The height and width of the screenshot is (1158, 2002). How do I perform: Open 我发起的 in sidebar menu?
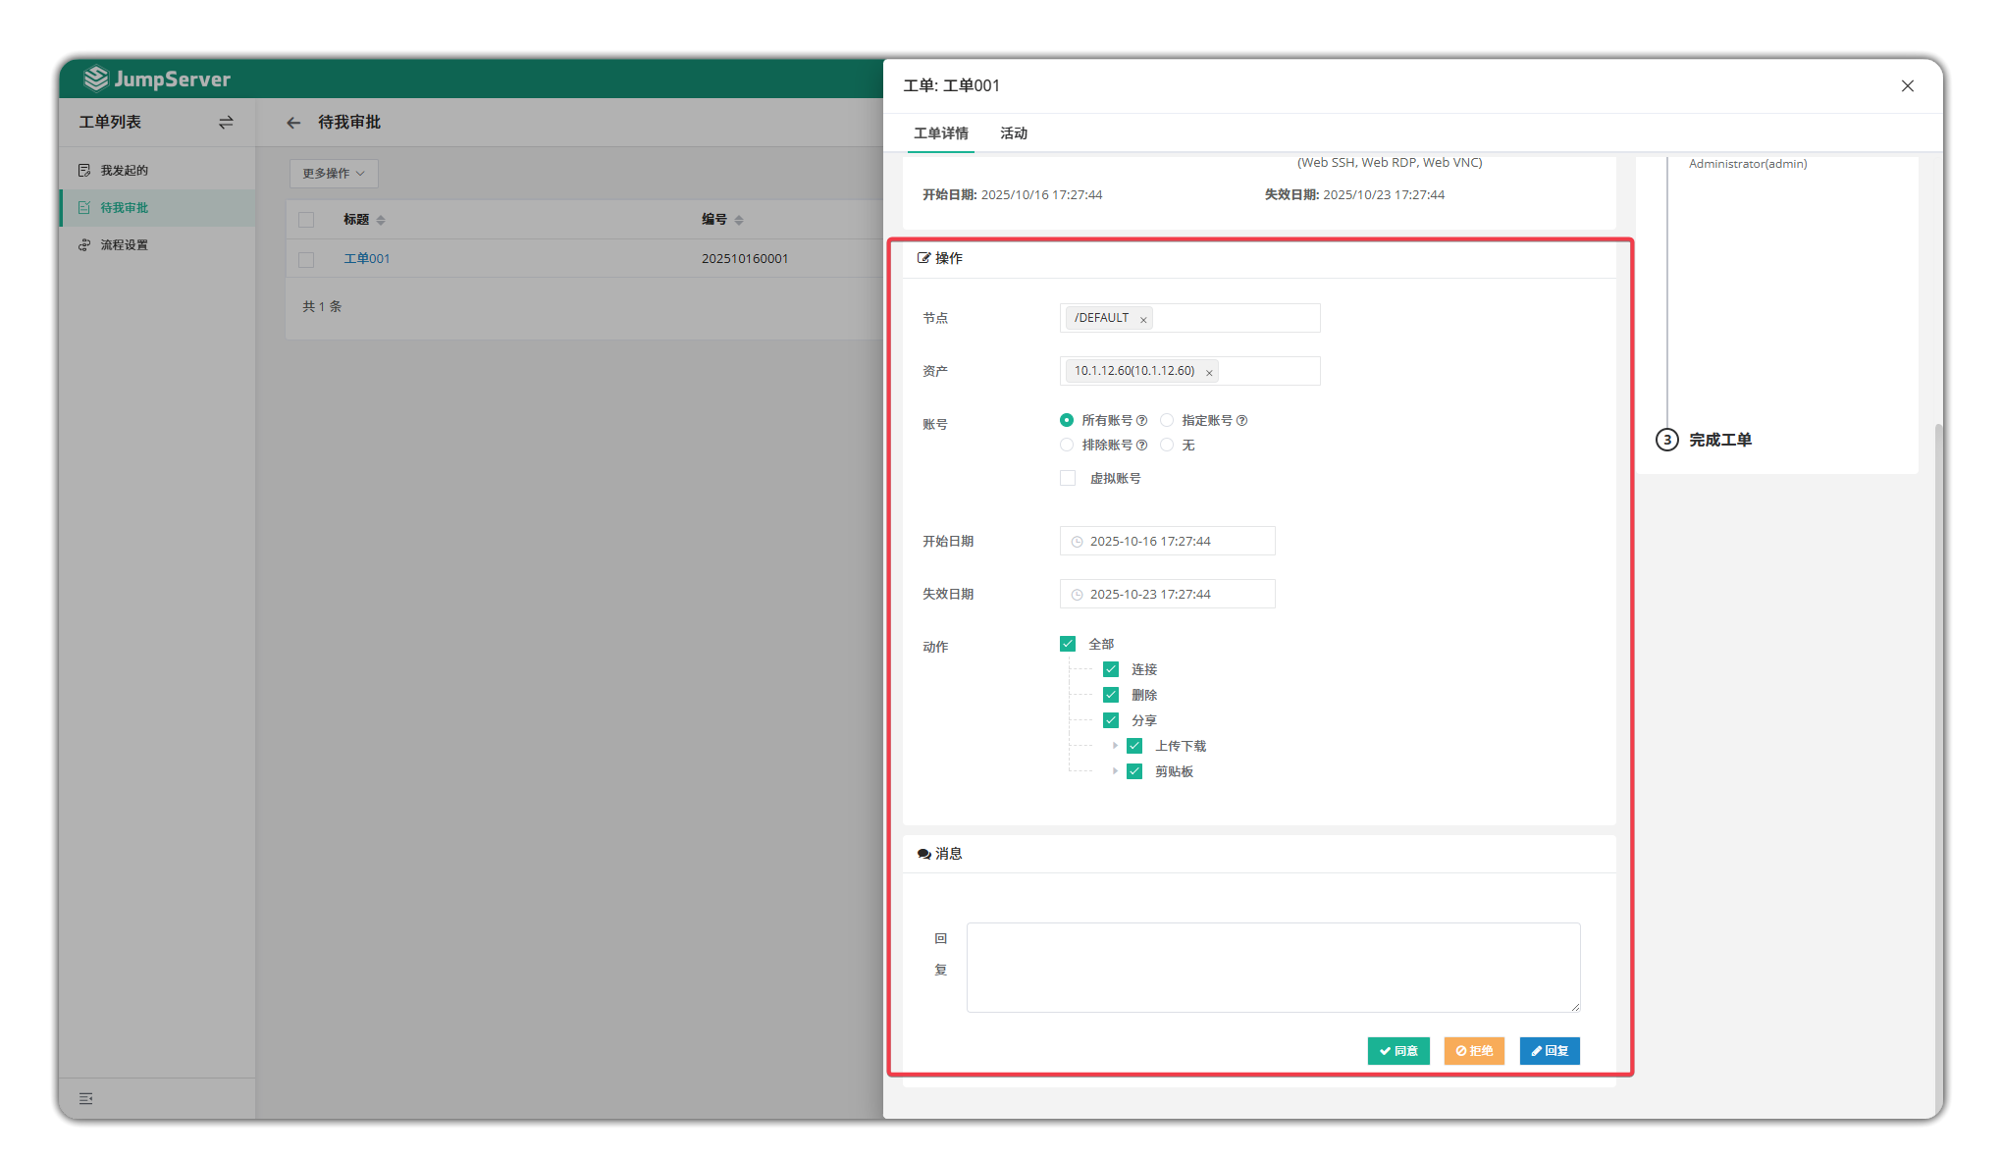point(124,171)
